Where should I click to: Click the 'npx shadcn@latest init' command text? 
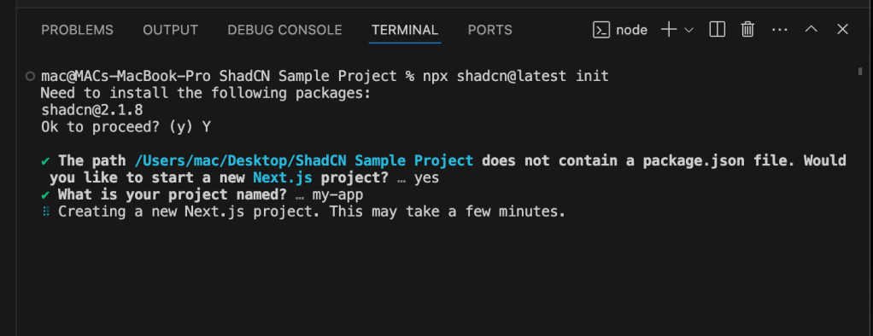click(516, 76)
